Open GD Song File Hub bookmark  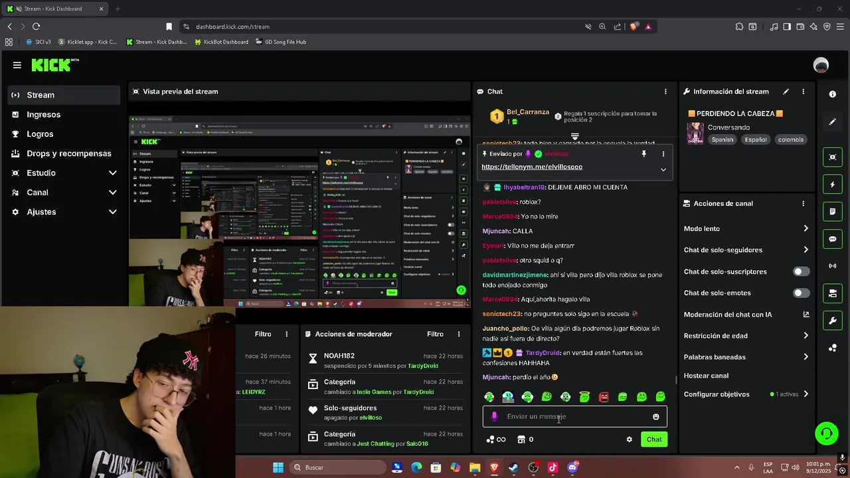pos(280,42)
